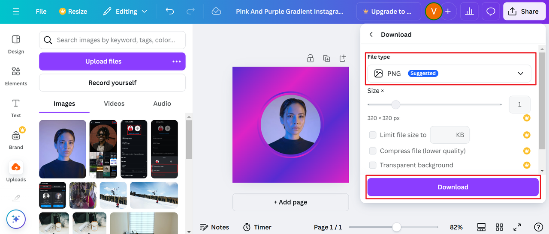Image resolution: width=549 pixels, height=234 pixels.
Task: Click the lock page icon above canvas
Action: pos(310,59)
